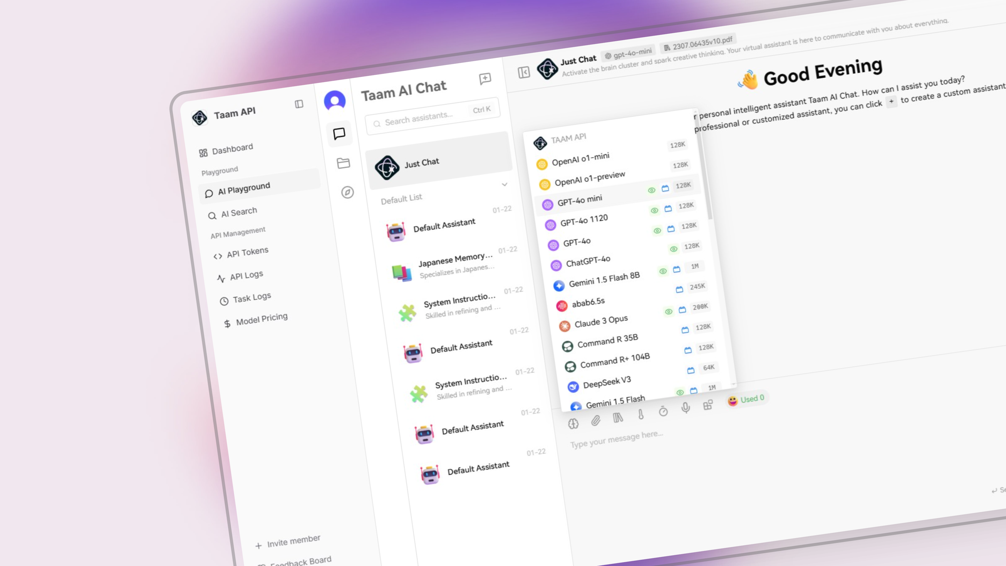
Task: Collapse the Default List chevron
Action: click(504, 184)
